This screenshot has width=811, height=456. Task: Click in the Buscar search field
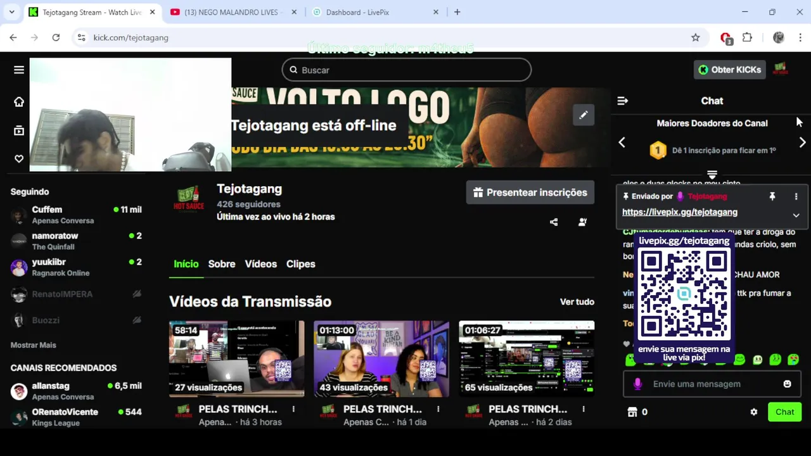pos(407,70)
